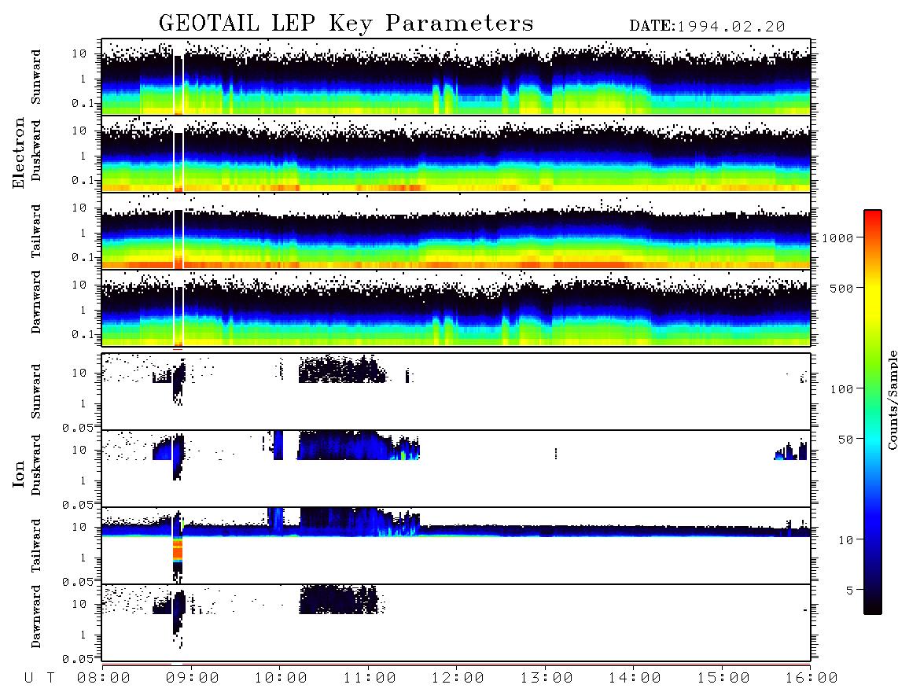Click the "09:00" time tick label
The width and height of the screenshot is (898, 692).
tap(192, 678)
